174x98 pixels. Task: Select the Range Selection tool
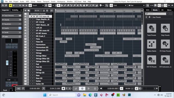click(62, 5)
